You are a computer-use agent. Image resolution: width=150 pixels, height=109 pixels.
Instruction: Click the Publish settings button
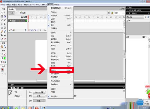tap(39, 96)
